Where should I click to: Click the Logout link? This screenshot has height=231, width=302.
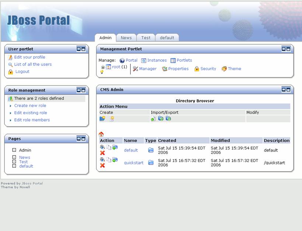(x=22, y=71)
